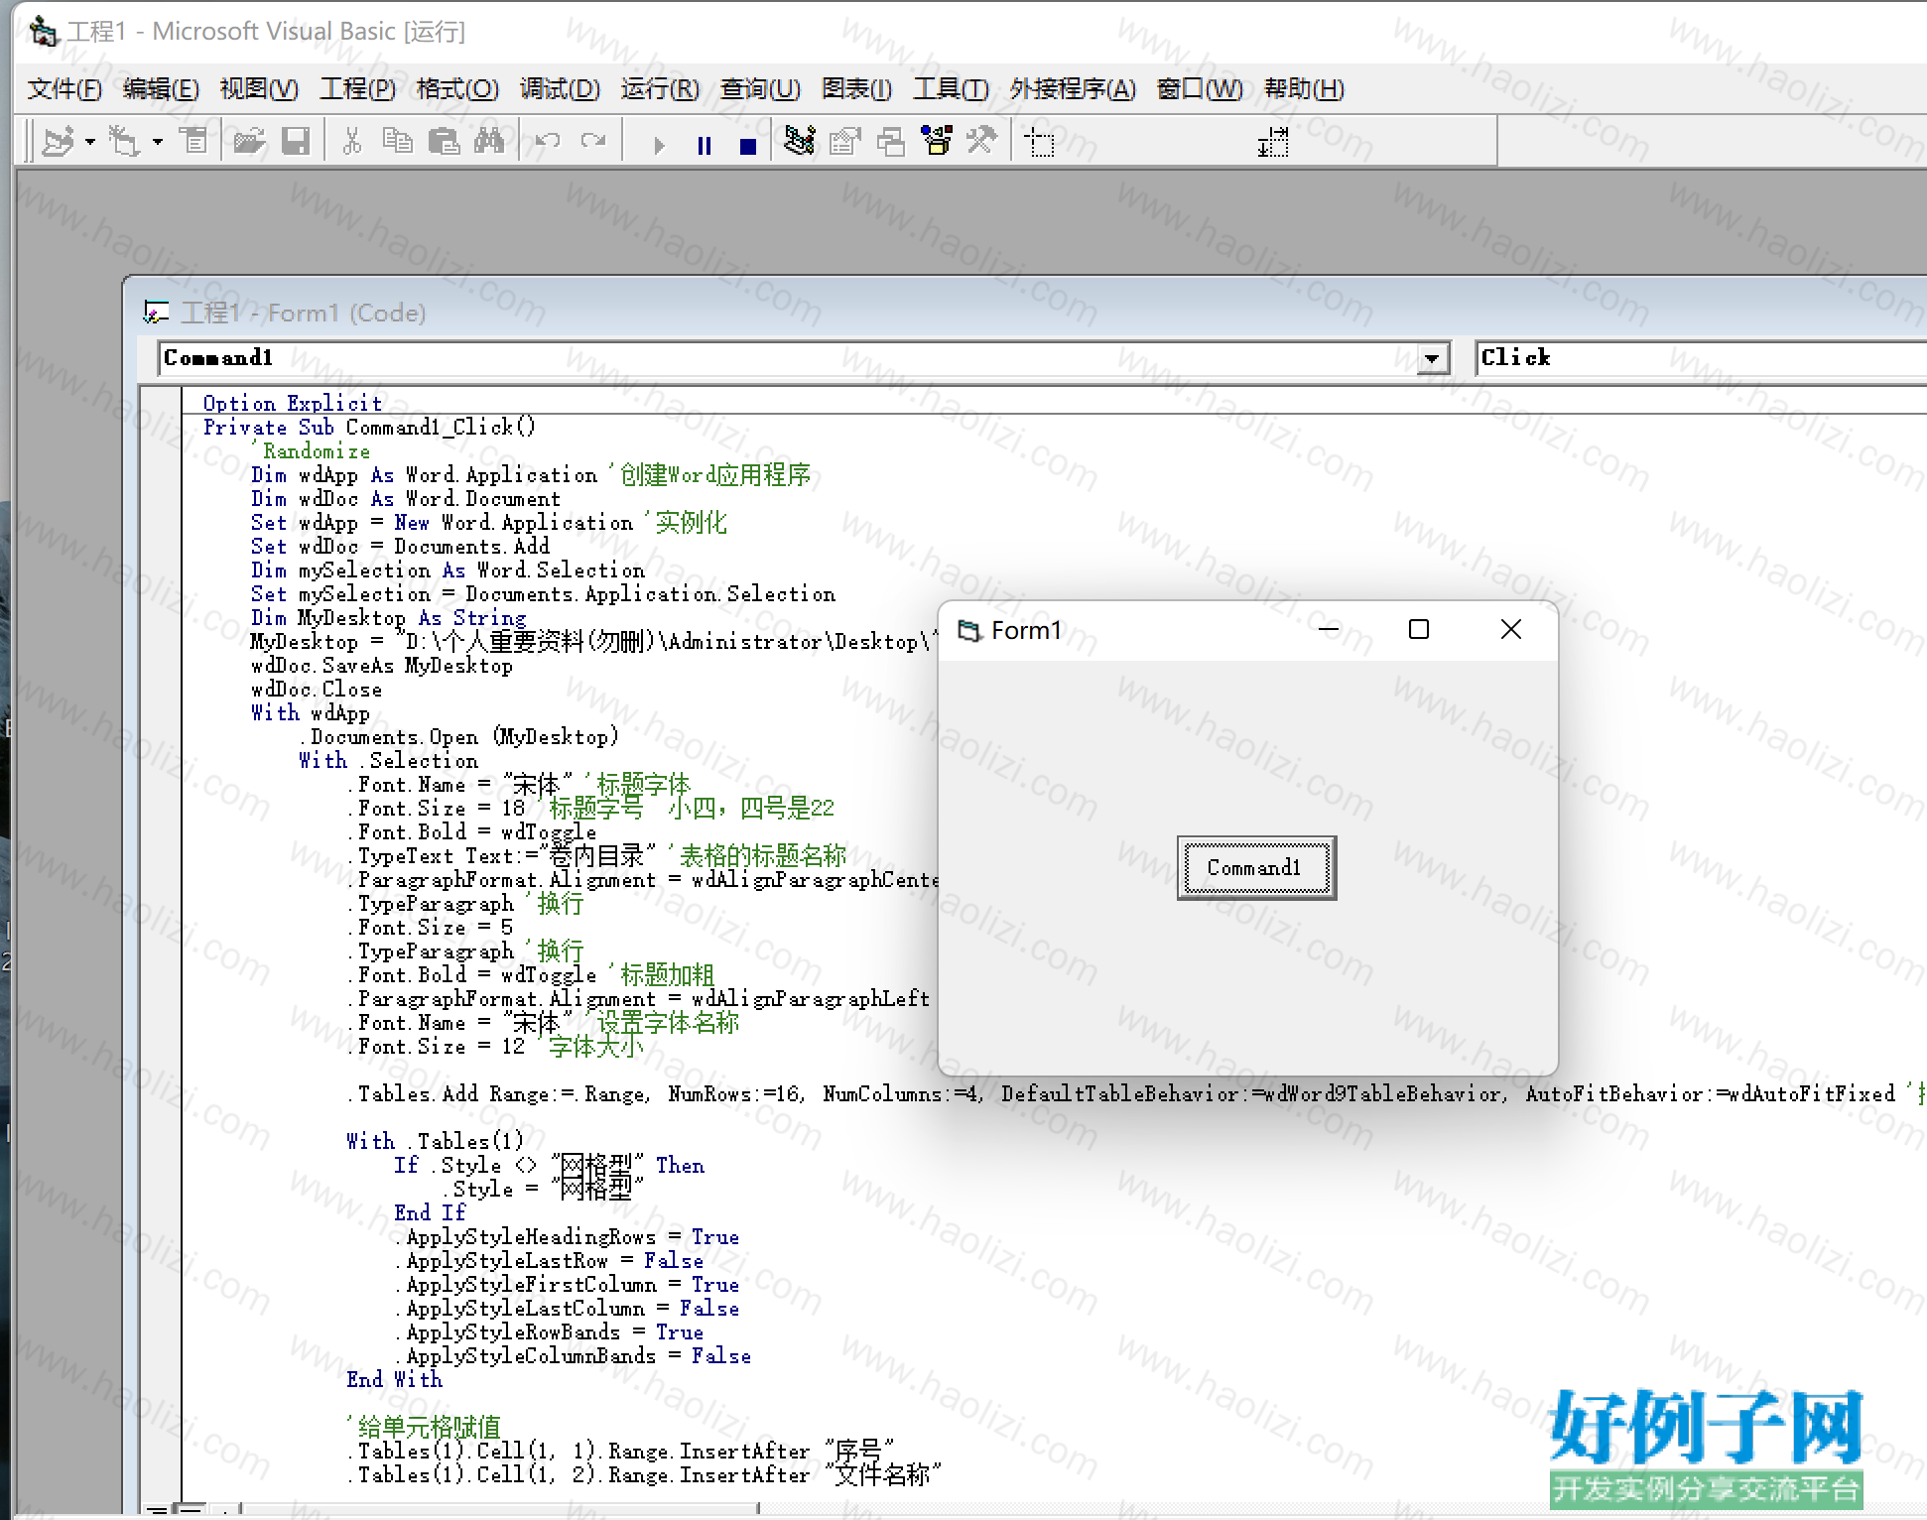
Task: Open the Properties Window icon
Action: pos(844,142)
